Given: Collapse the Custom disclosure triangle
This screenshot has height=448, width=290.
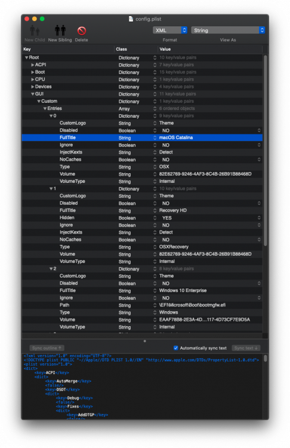Looking at the screenshot, I should click(x=39, y=101).
